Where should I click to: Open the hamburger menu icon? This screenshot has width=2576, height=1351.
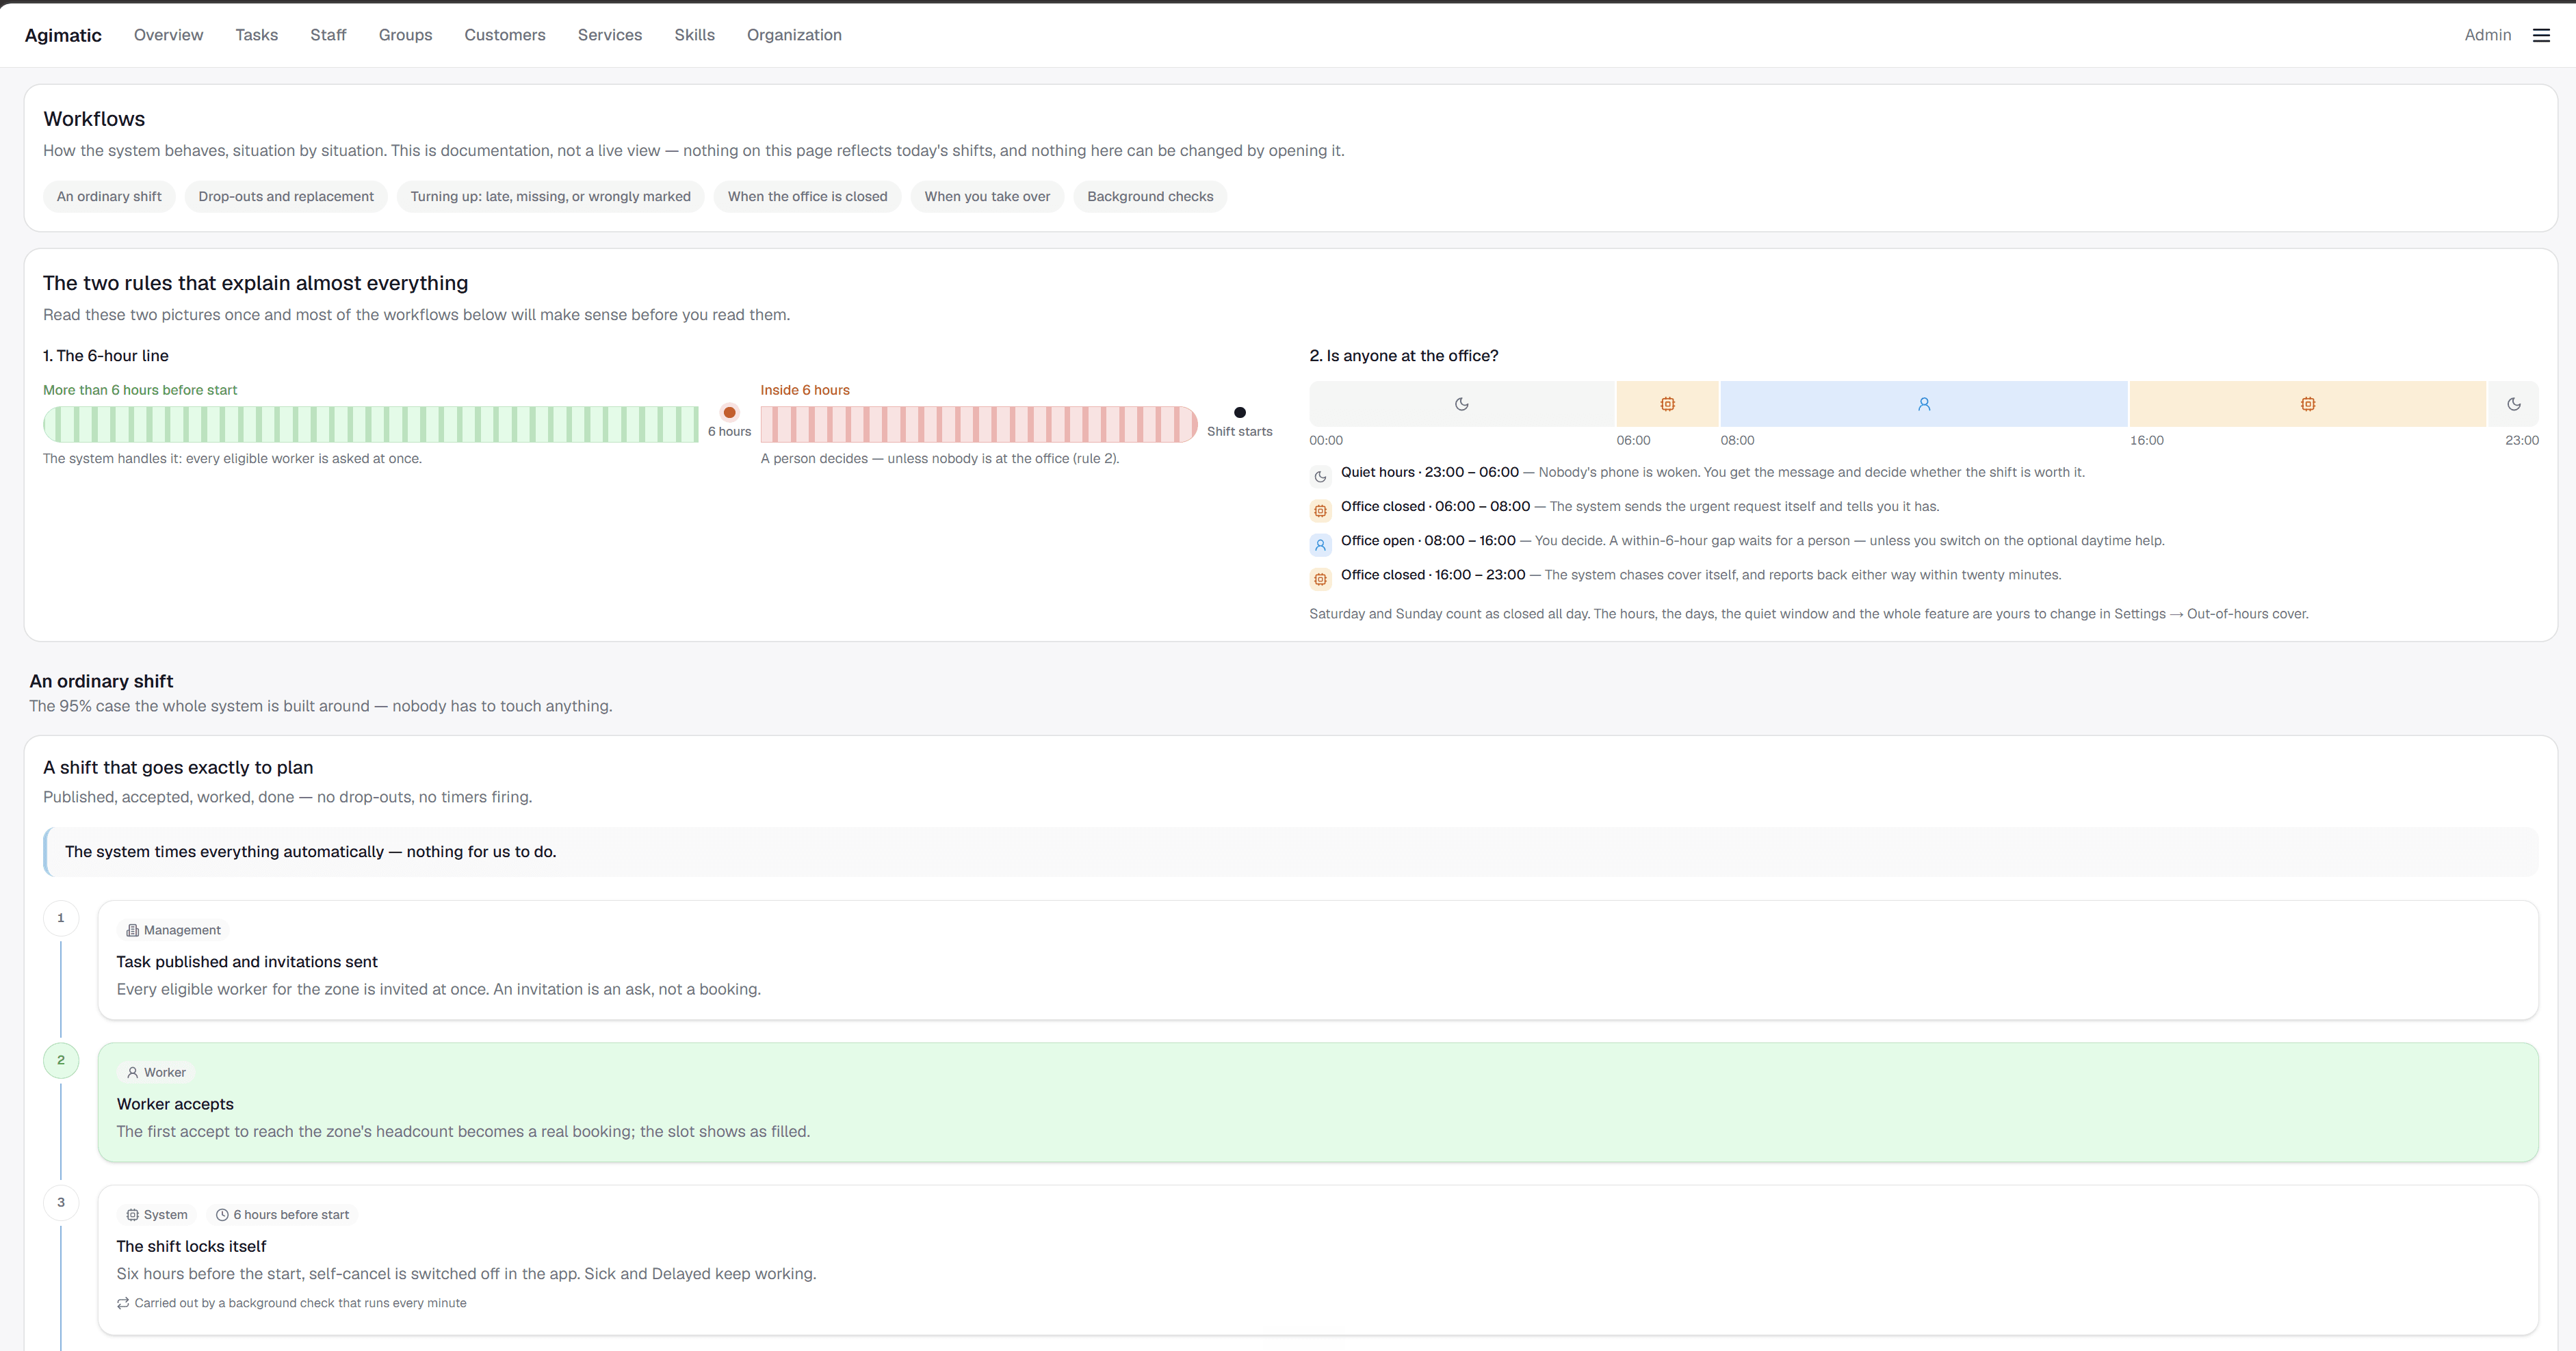click(2541, 35)
